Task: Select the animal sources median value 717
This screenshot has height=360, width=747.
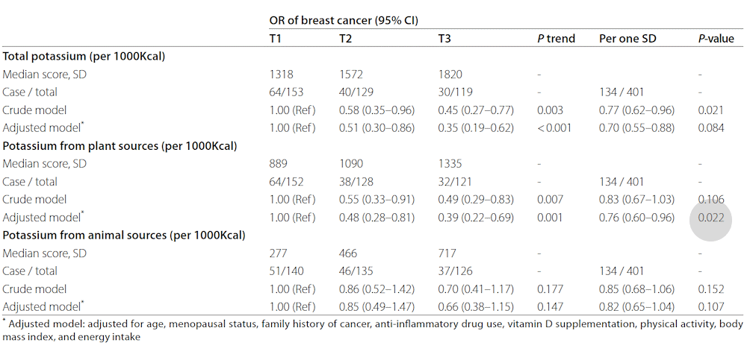Action: pyautogui.click(x=447, y=253)
